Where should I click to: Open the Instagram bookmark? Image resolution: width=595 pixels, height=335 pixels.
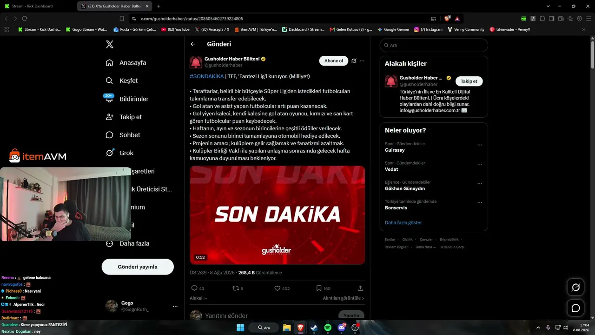[x=429, y=29]
